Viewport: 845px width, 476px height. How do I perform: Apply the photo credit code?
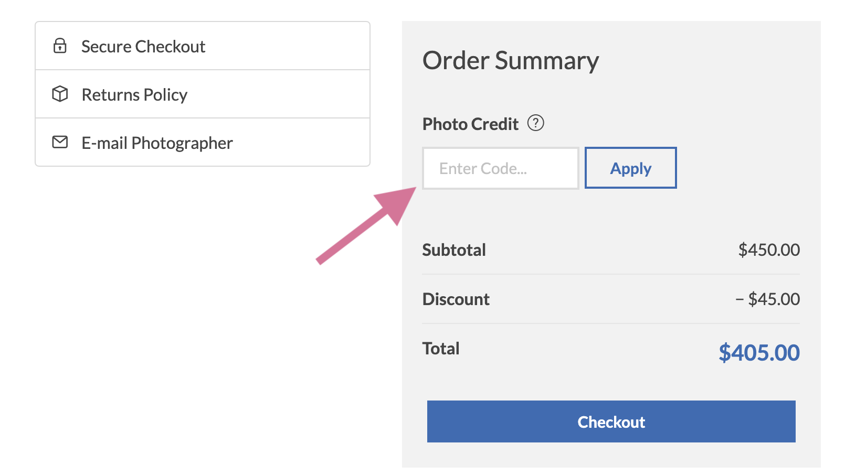[x=630, y=168]
